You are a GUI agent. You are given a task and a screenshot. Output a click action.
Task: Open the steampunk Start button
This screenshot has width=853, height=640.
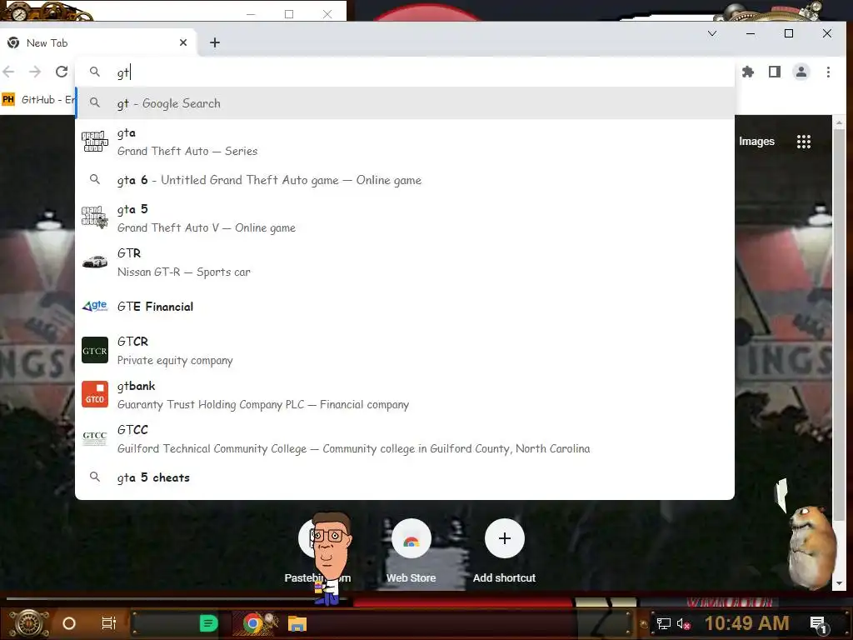click(29, 623)
